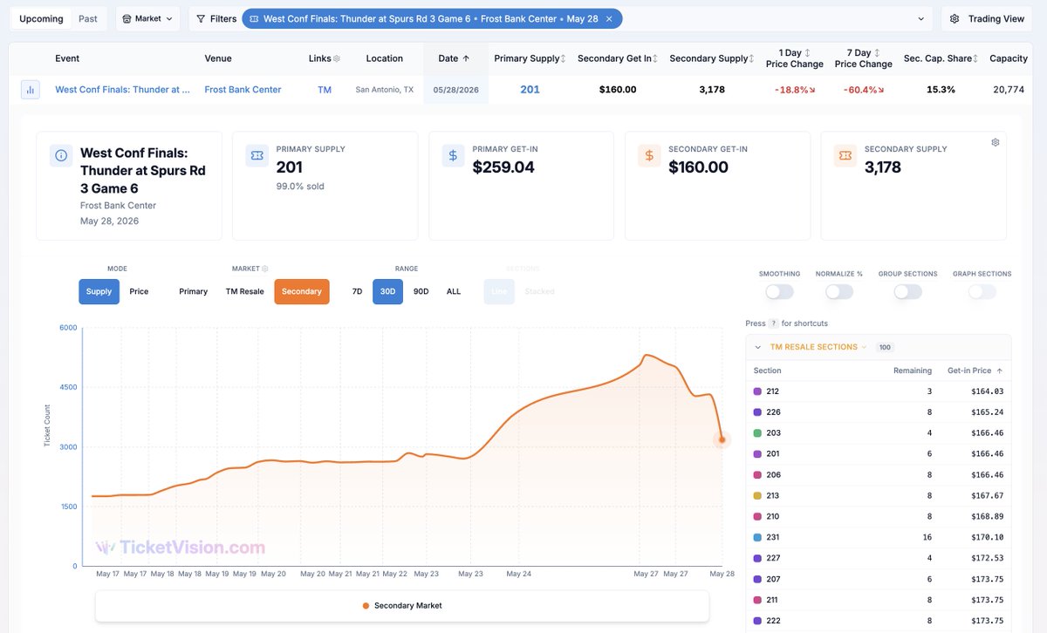This screenshot has height=633, width=1047.
Task: Sort by Primary Supply column arrows
Action: coord(564,58)
